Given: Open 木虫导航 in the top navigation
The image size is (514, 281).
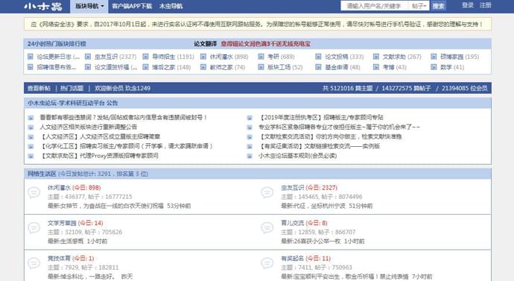Looking at the screenshot, I should click(x=171, y=6).
